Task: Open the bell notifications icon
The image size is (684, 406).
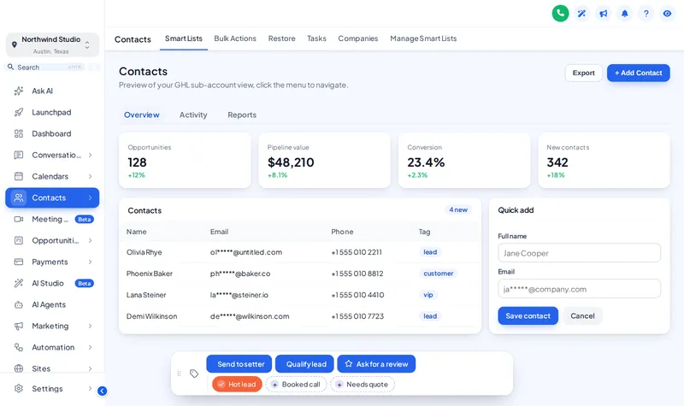Action: (x=625, y=14)
